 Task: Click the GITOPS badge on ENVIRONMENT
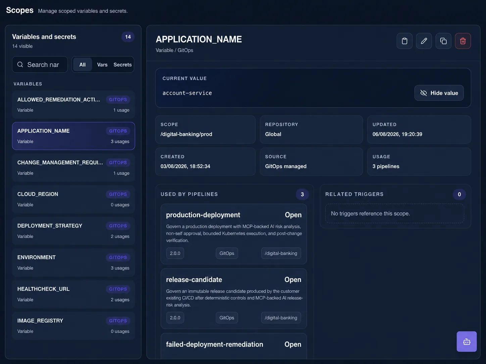[118, 257]
